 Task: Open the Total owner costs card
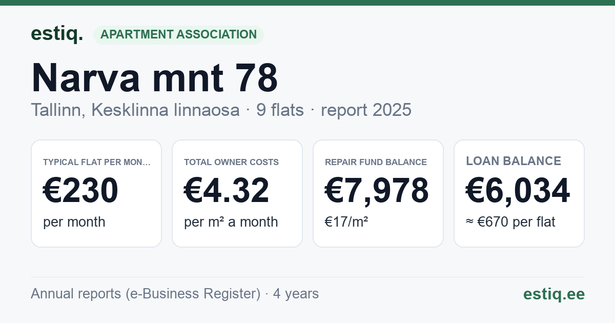(237, 193)
